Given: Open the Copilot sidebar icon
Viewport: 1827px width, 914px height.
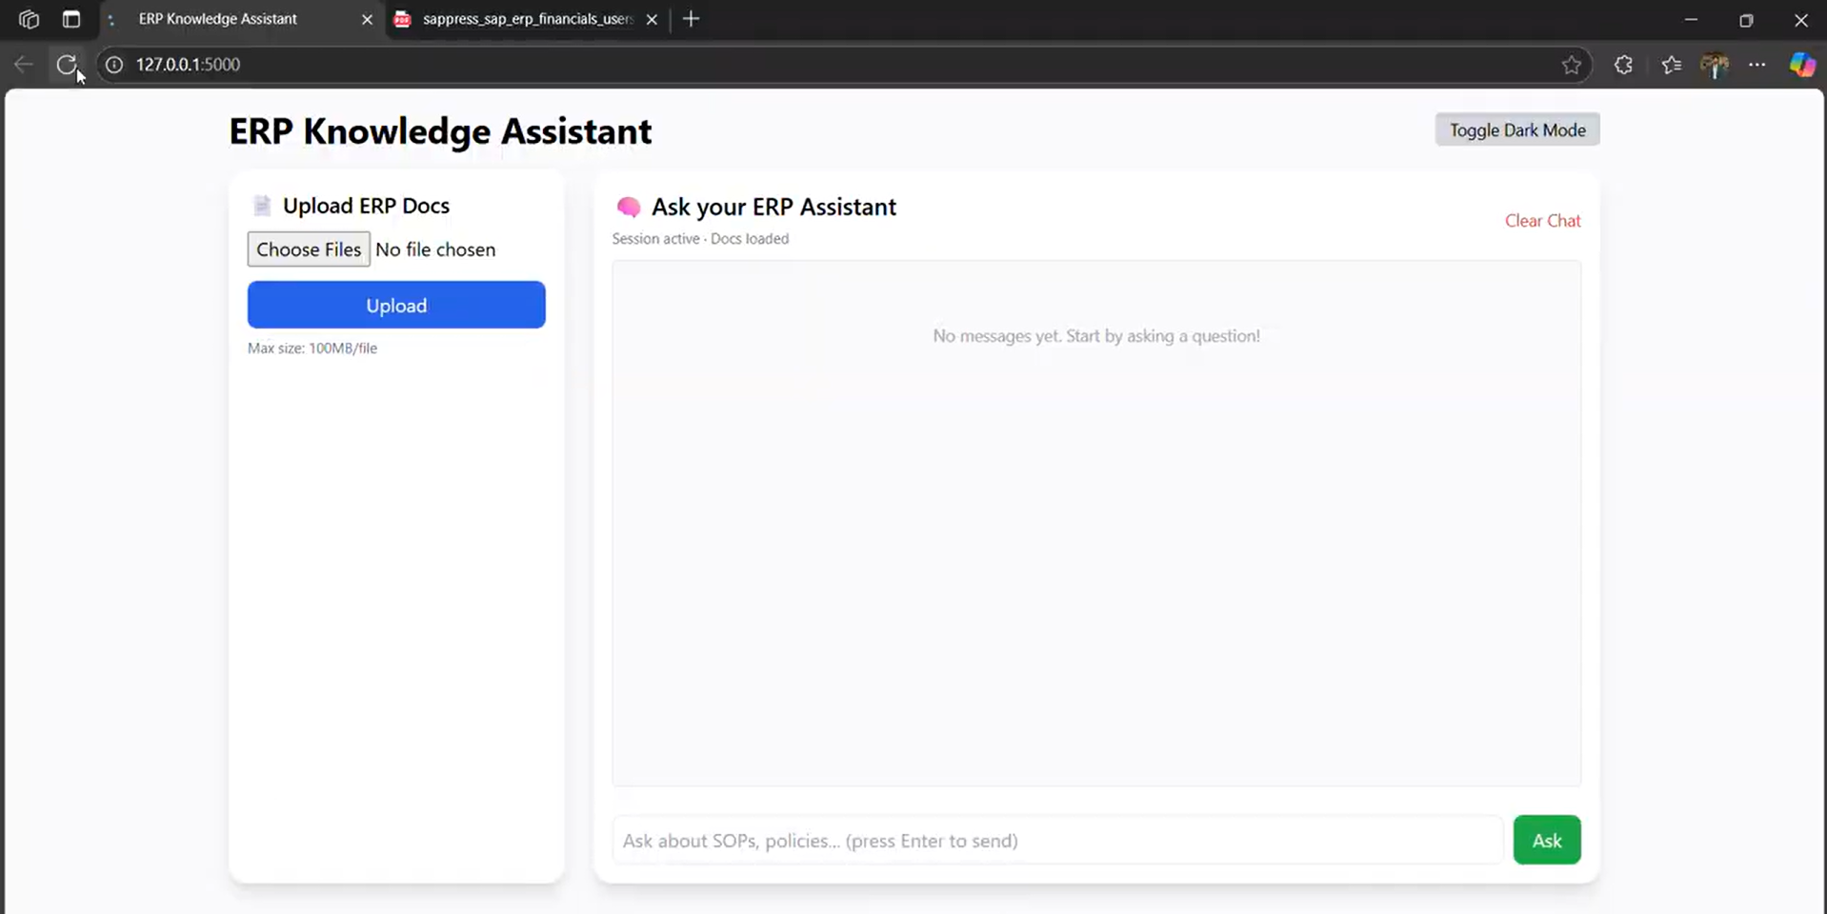Looking at the screenshot, I should click(x=1801, y=65).
